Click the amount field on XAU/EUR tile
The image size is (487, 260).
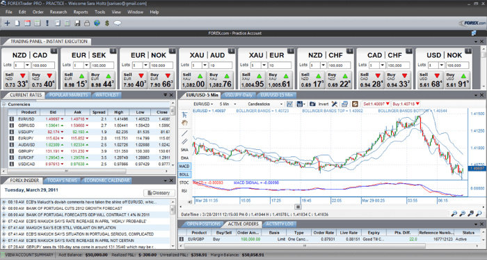[x=280, y=66]
